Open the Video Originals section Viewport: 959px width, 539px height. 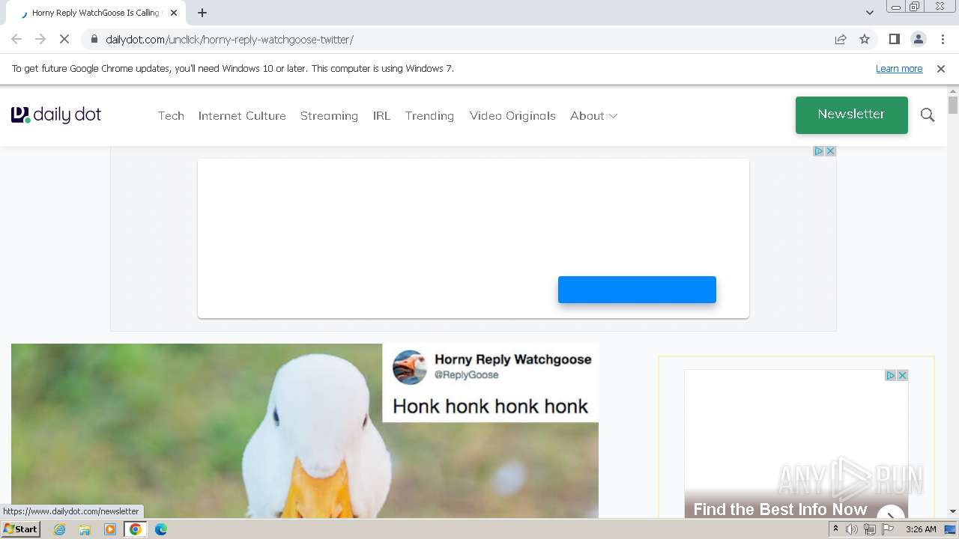[x=512, y=115]
